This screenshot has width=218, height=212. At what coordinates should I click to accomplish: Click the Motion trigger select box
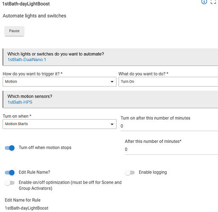[x=59, y=82]
